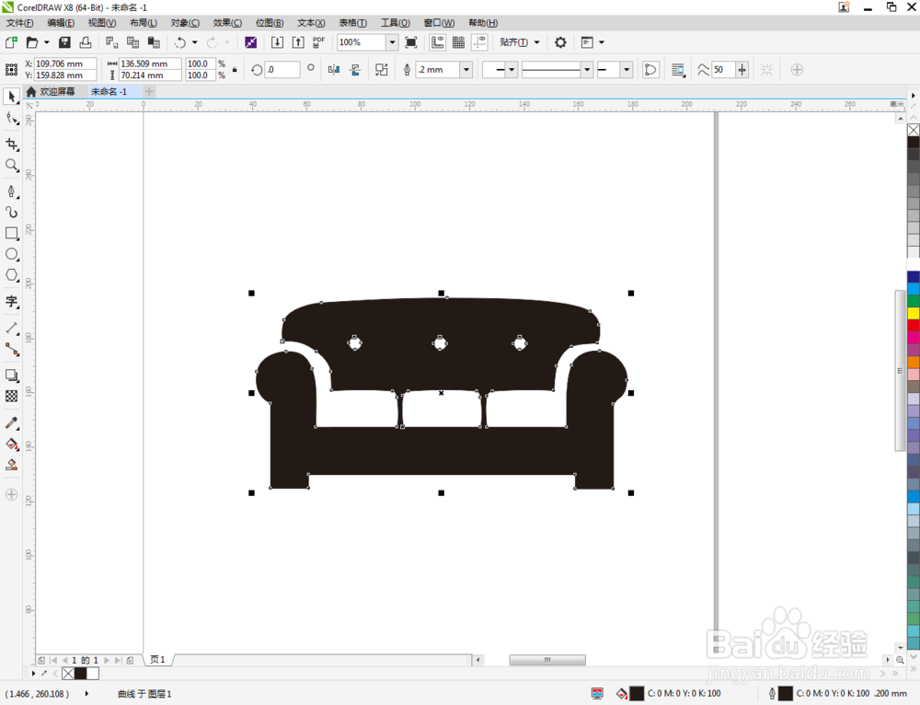Screen dimensions: 920x705
Task: Click the Export icon in toolbar
Action: coord(298,42)
